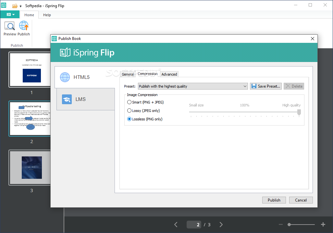Click the Publish globe icon in ribbon
This screenshot has width=333, height=233.
coord(24,26)
